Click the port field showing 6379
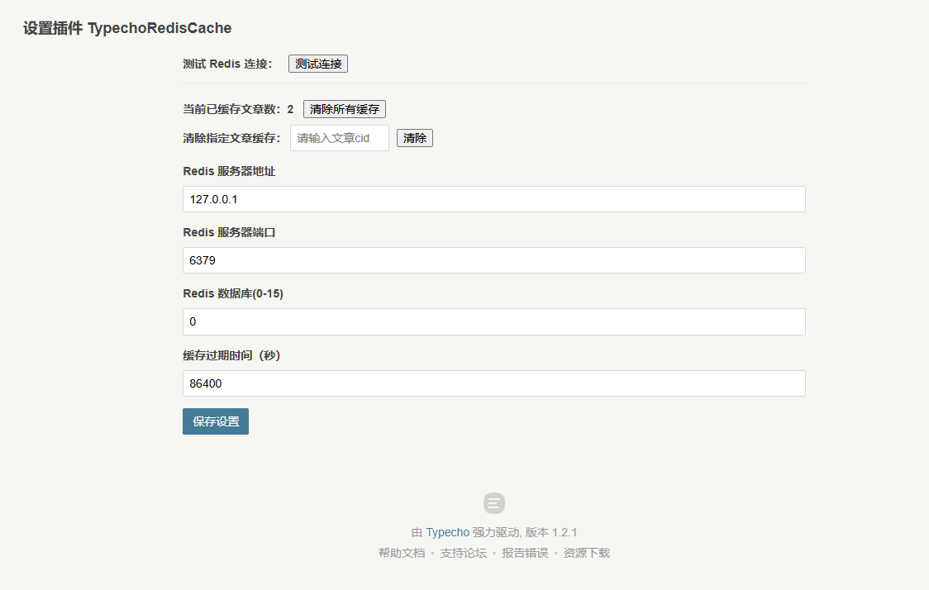The image size is (929, 590). (493, 260)
